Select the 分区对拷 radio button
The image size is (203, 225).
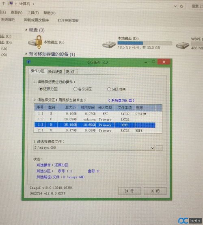coord(109,89)
